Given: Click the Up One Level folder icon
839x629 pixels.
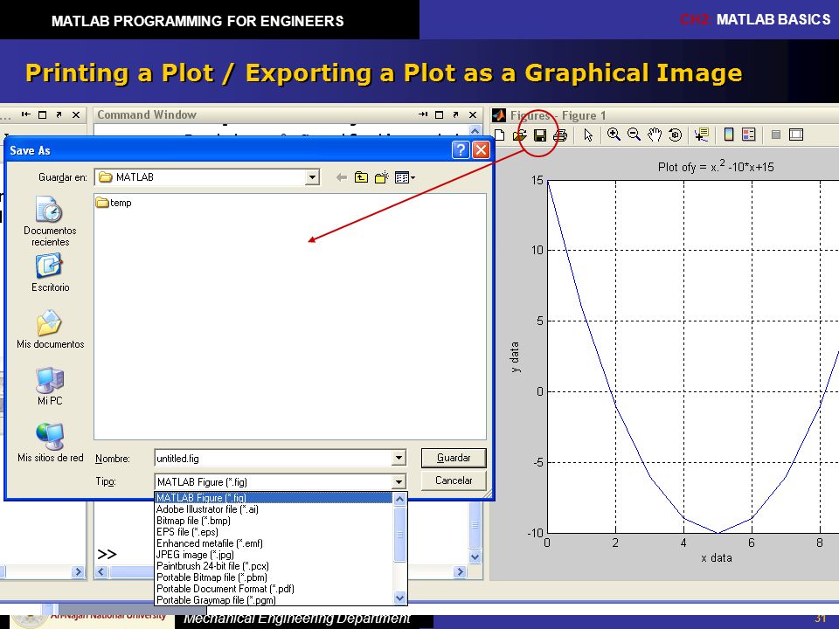Looking at the screenshot, I should coord(361,177).
